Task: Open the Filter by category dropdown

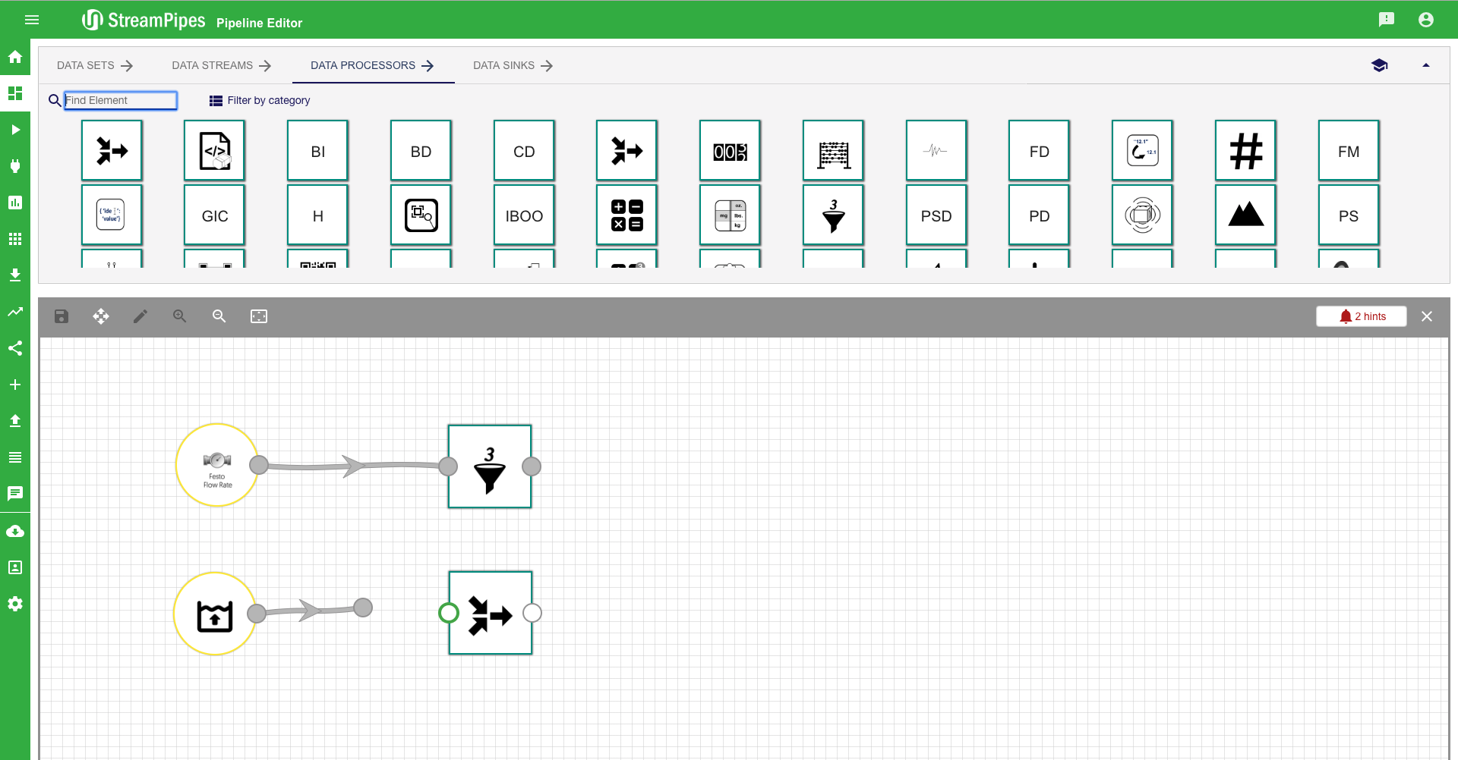Action: [260, 100]
